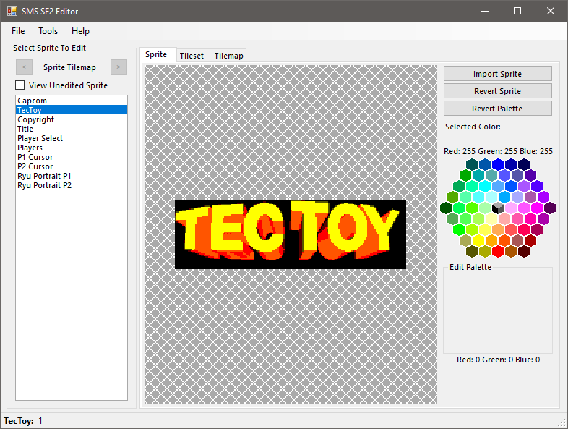The height and width of the screenshot is (429, 568).
Task: Click the TecToy: 1 status bar text
Action: click(x=23, y=421)
